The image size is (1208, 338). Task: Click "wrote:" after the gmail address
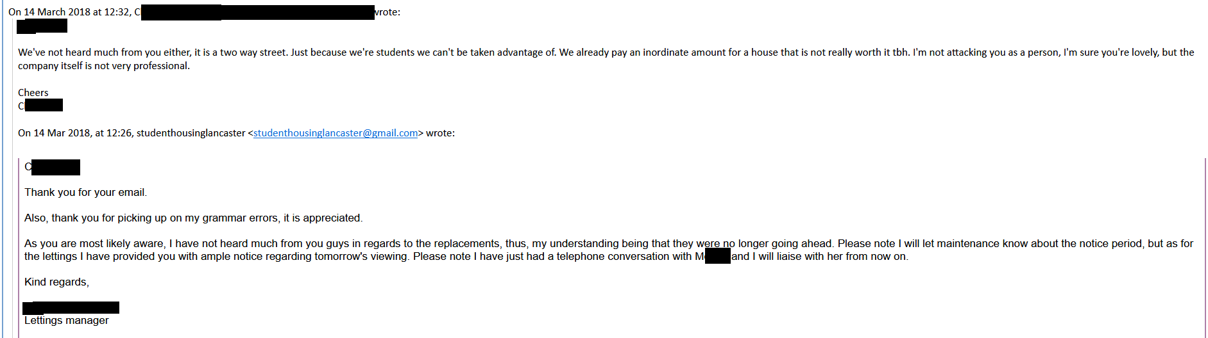pos(440,133)
